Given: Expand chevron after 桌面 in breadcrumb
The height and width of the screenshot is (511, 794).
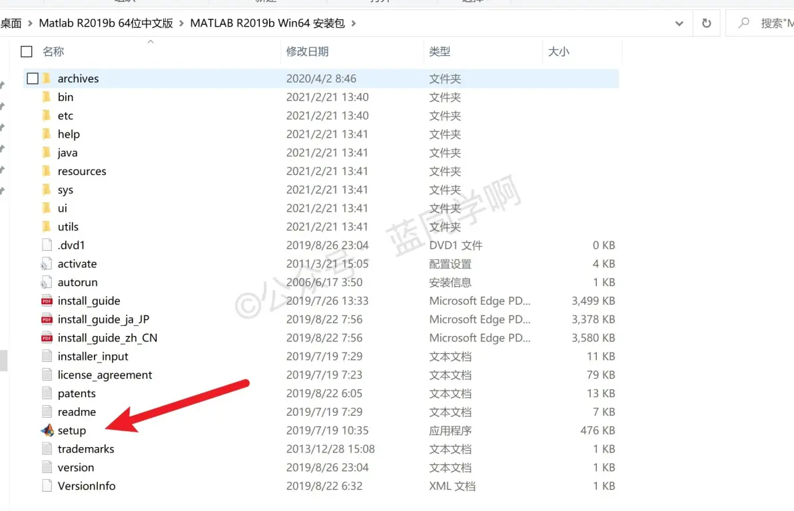Looking at the screenshot, I should 30,23.
